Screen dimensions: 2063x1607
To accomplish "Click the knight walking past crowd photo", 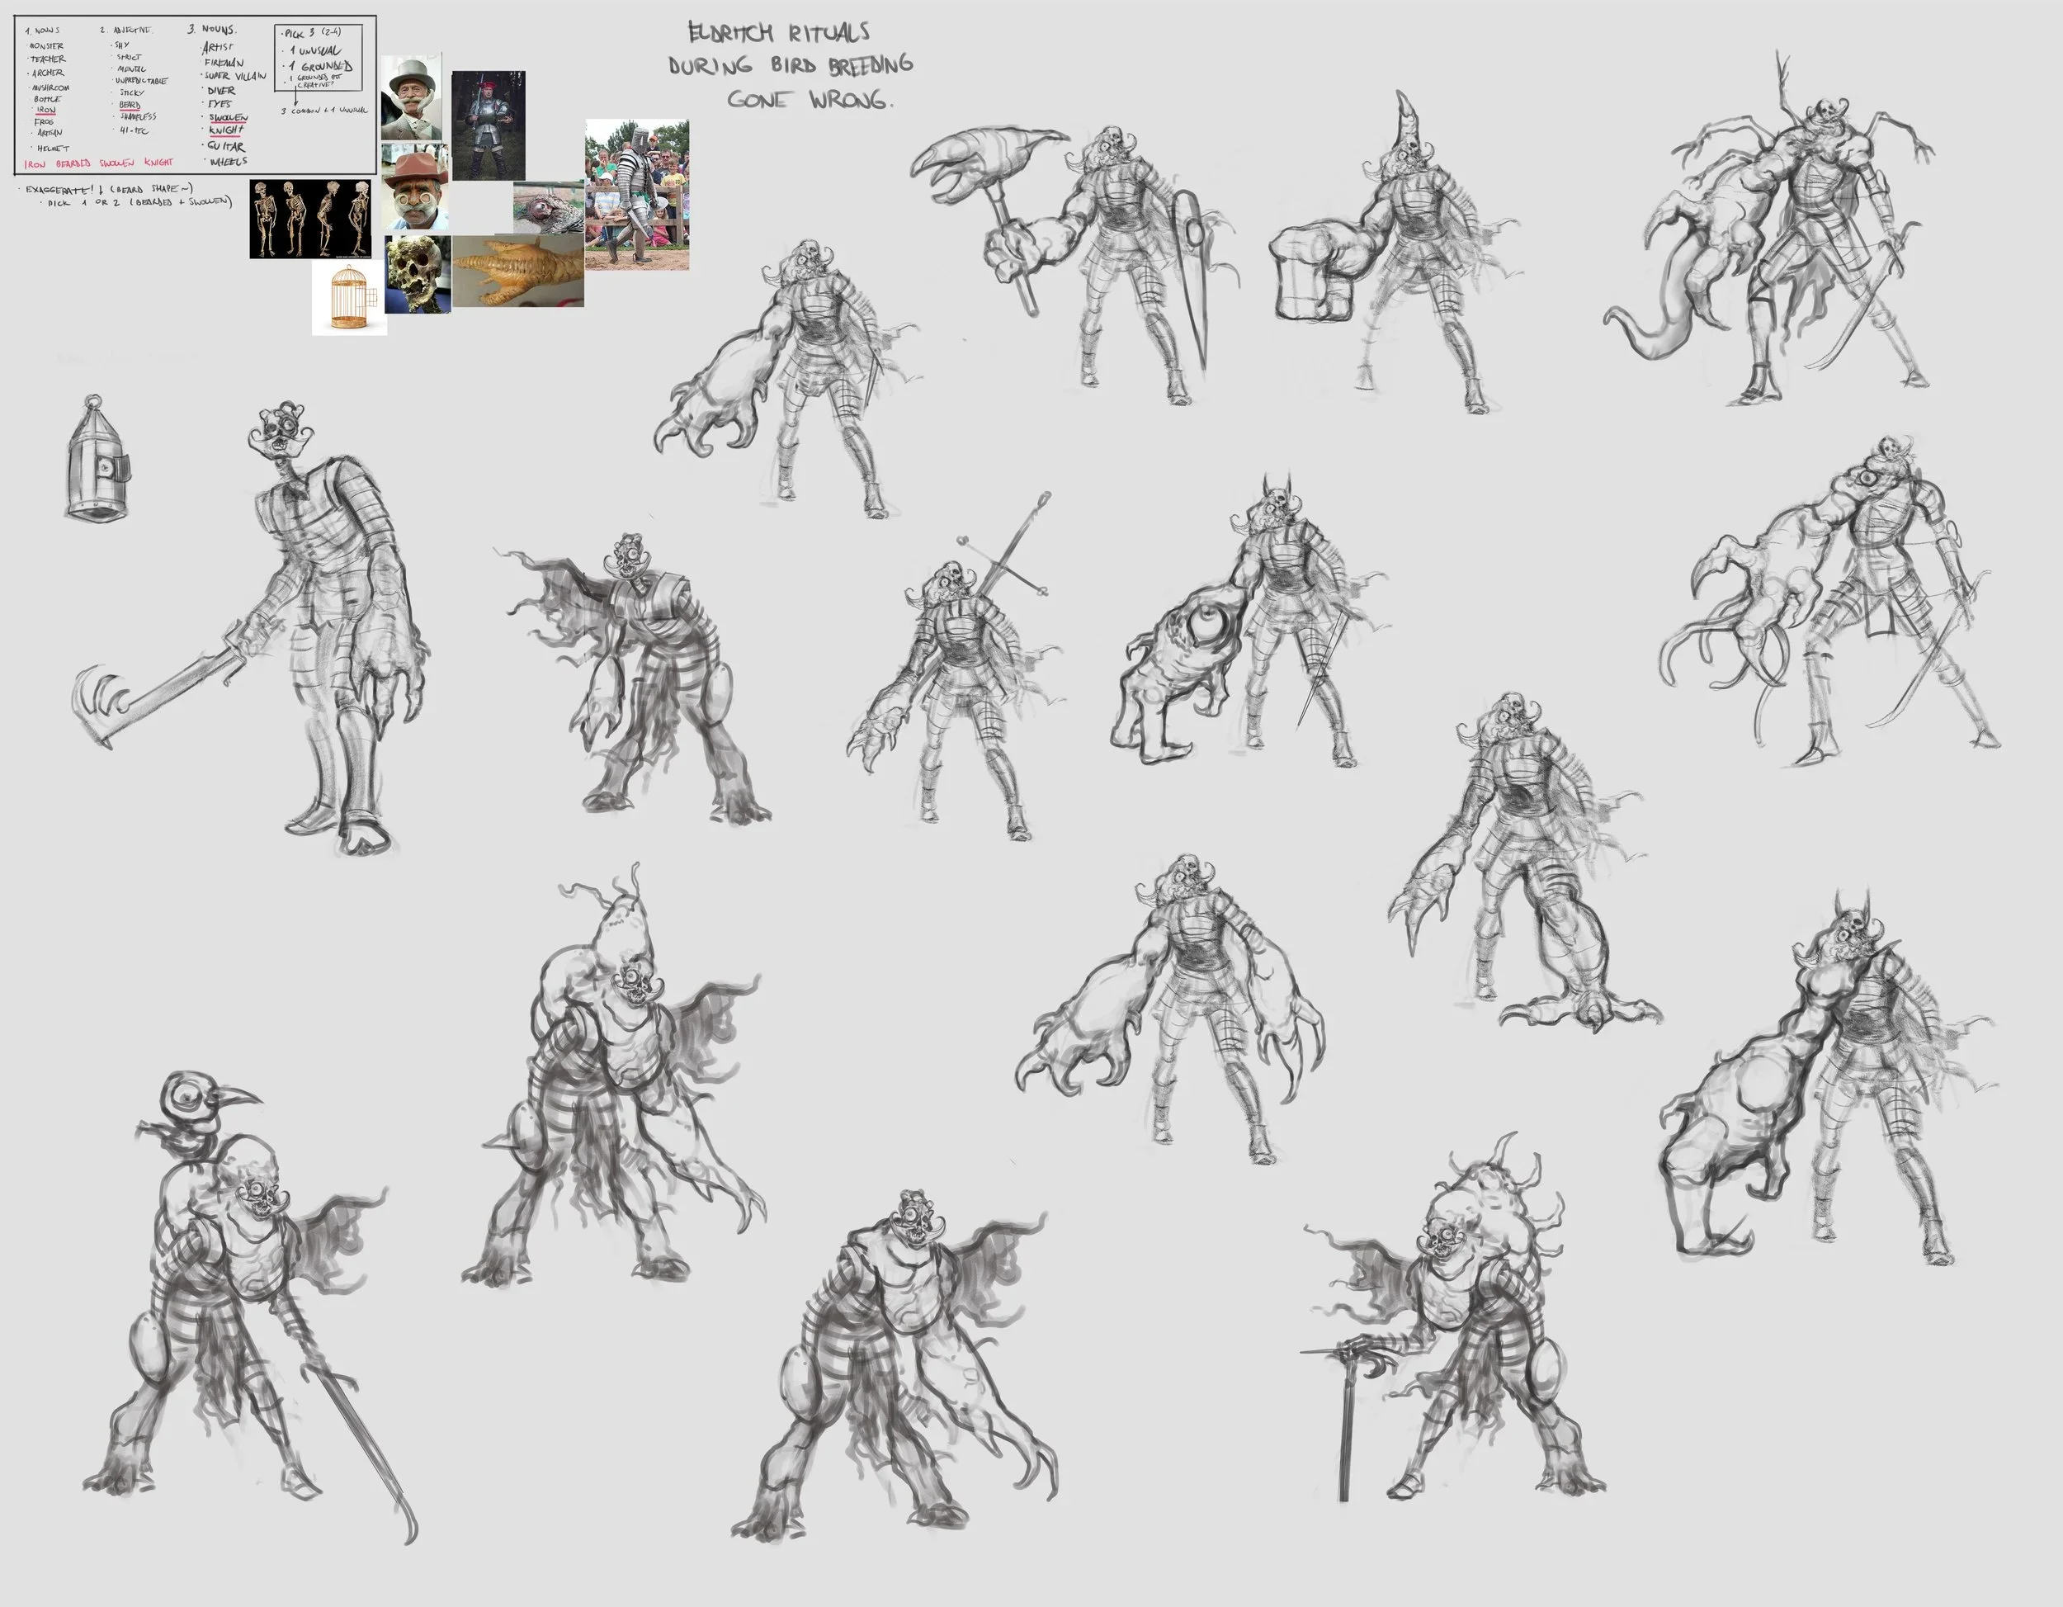I will 637,195.
